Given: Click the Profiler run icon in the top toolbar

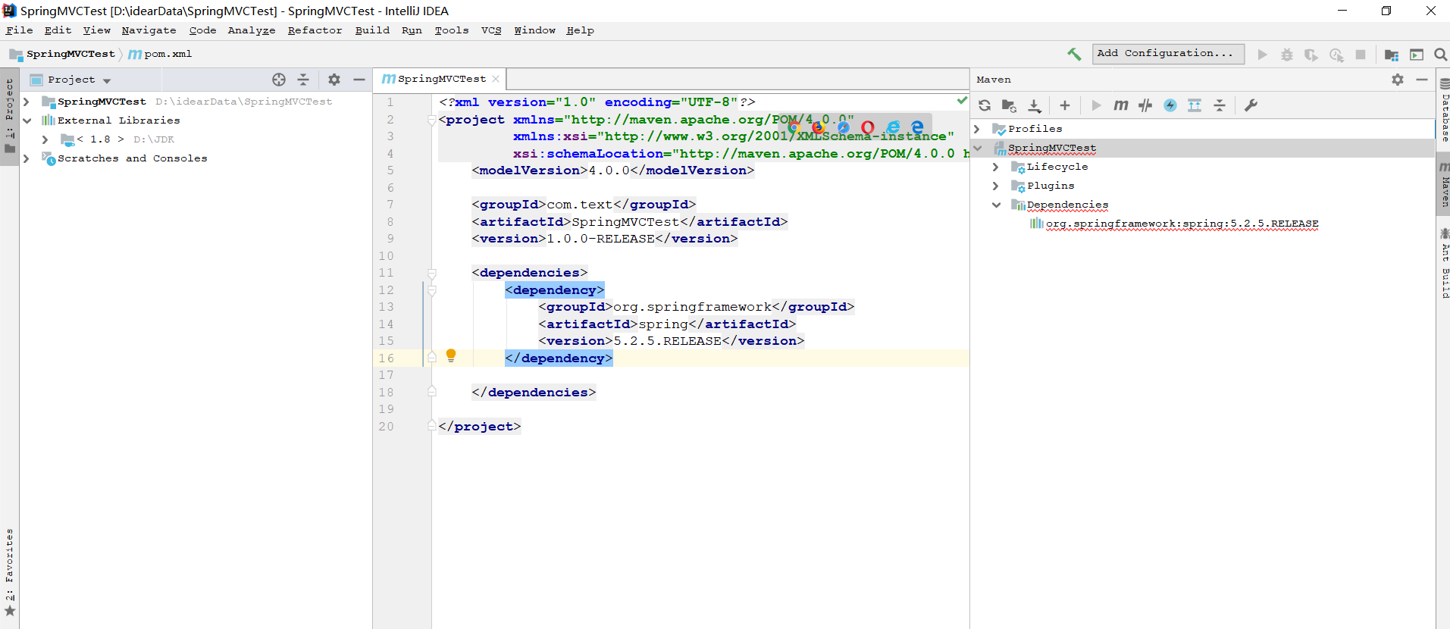Looking at the screenshot, I should pyautogui.click(x=1336, y=55).
